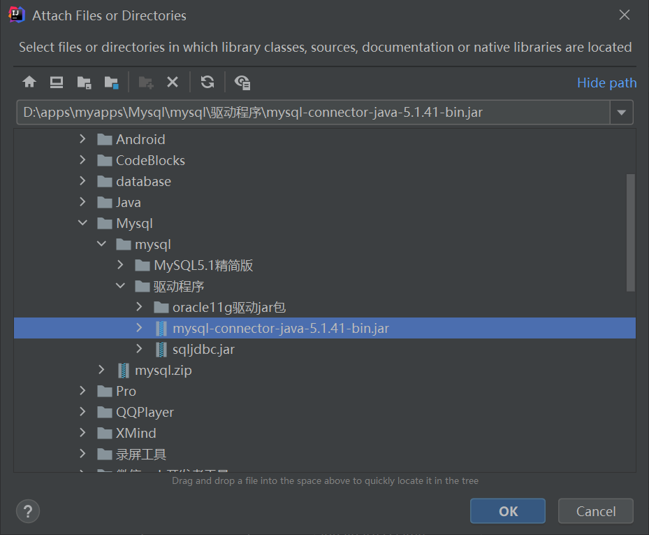
Task: Refresh the file tree
Action: pyautogui.click(x=207, y=82)
